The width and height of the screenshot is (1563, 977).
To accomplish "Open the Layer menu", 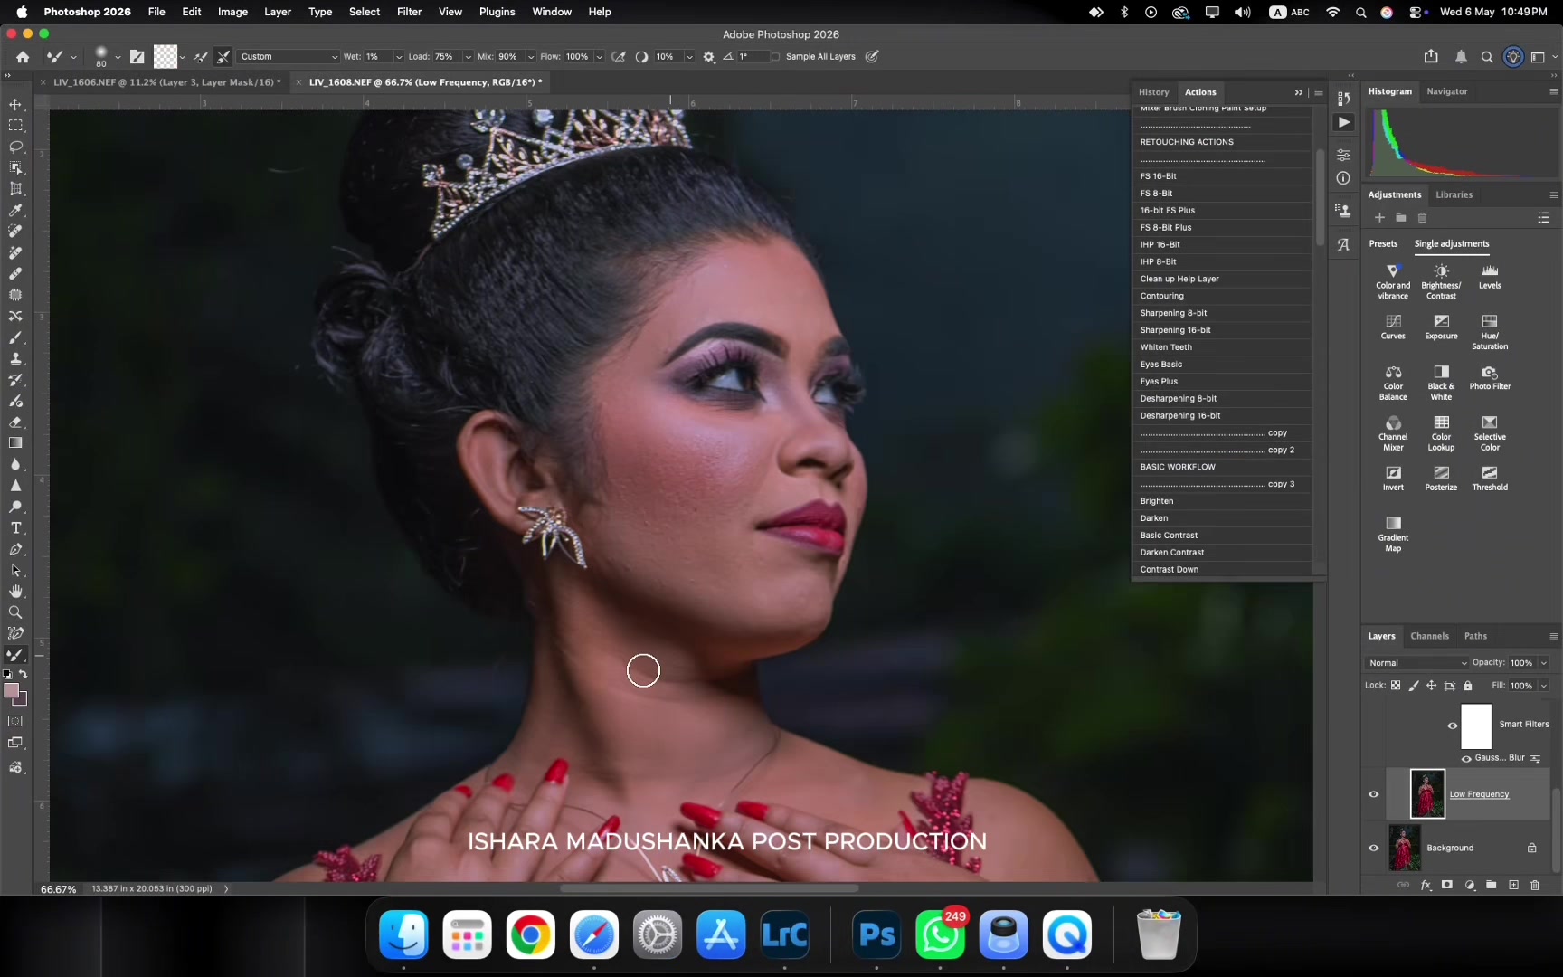I will [x=277, y=12].
